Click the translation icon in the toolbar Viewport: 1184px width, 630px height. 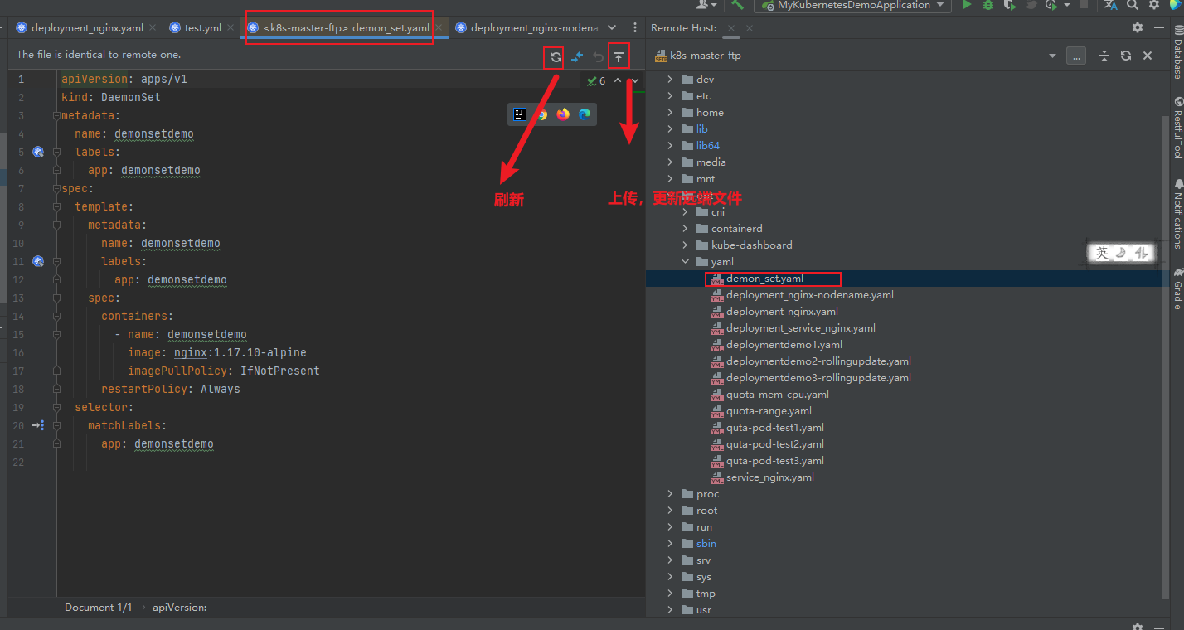(x=1111, y=7)
